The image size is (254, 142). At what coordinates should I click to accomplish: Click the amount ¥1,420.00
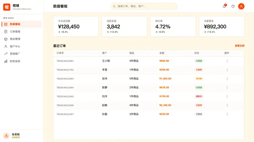[165, 79]
